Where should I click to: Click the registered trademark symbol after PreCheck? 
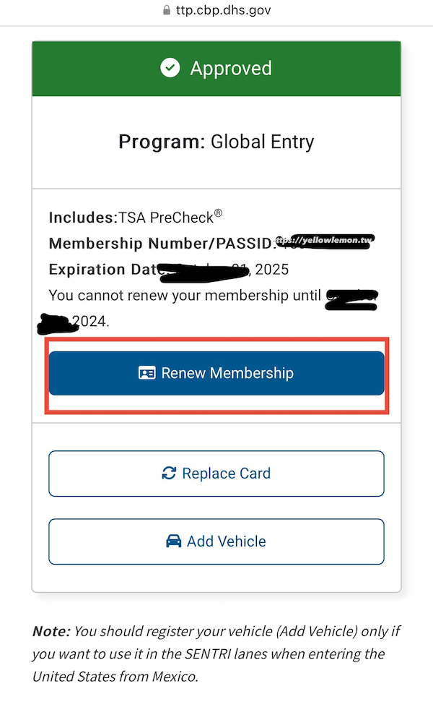pyautogui.click(x=219, y=213)
